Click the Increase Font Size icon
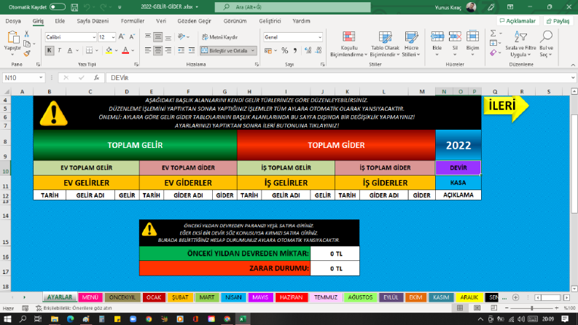The width and height of the screenshot is (578, 325). coord(122,37)
